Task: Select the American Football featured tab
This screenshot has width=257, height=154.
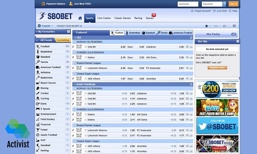Action: click(x=181, y=33)
